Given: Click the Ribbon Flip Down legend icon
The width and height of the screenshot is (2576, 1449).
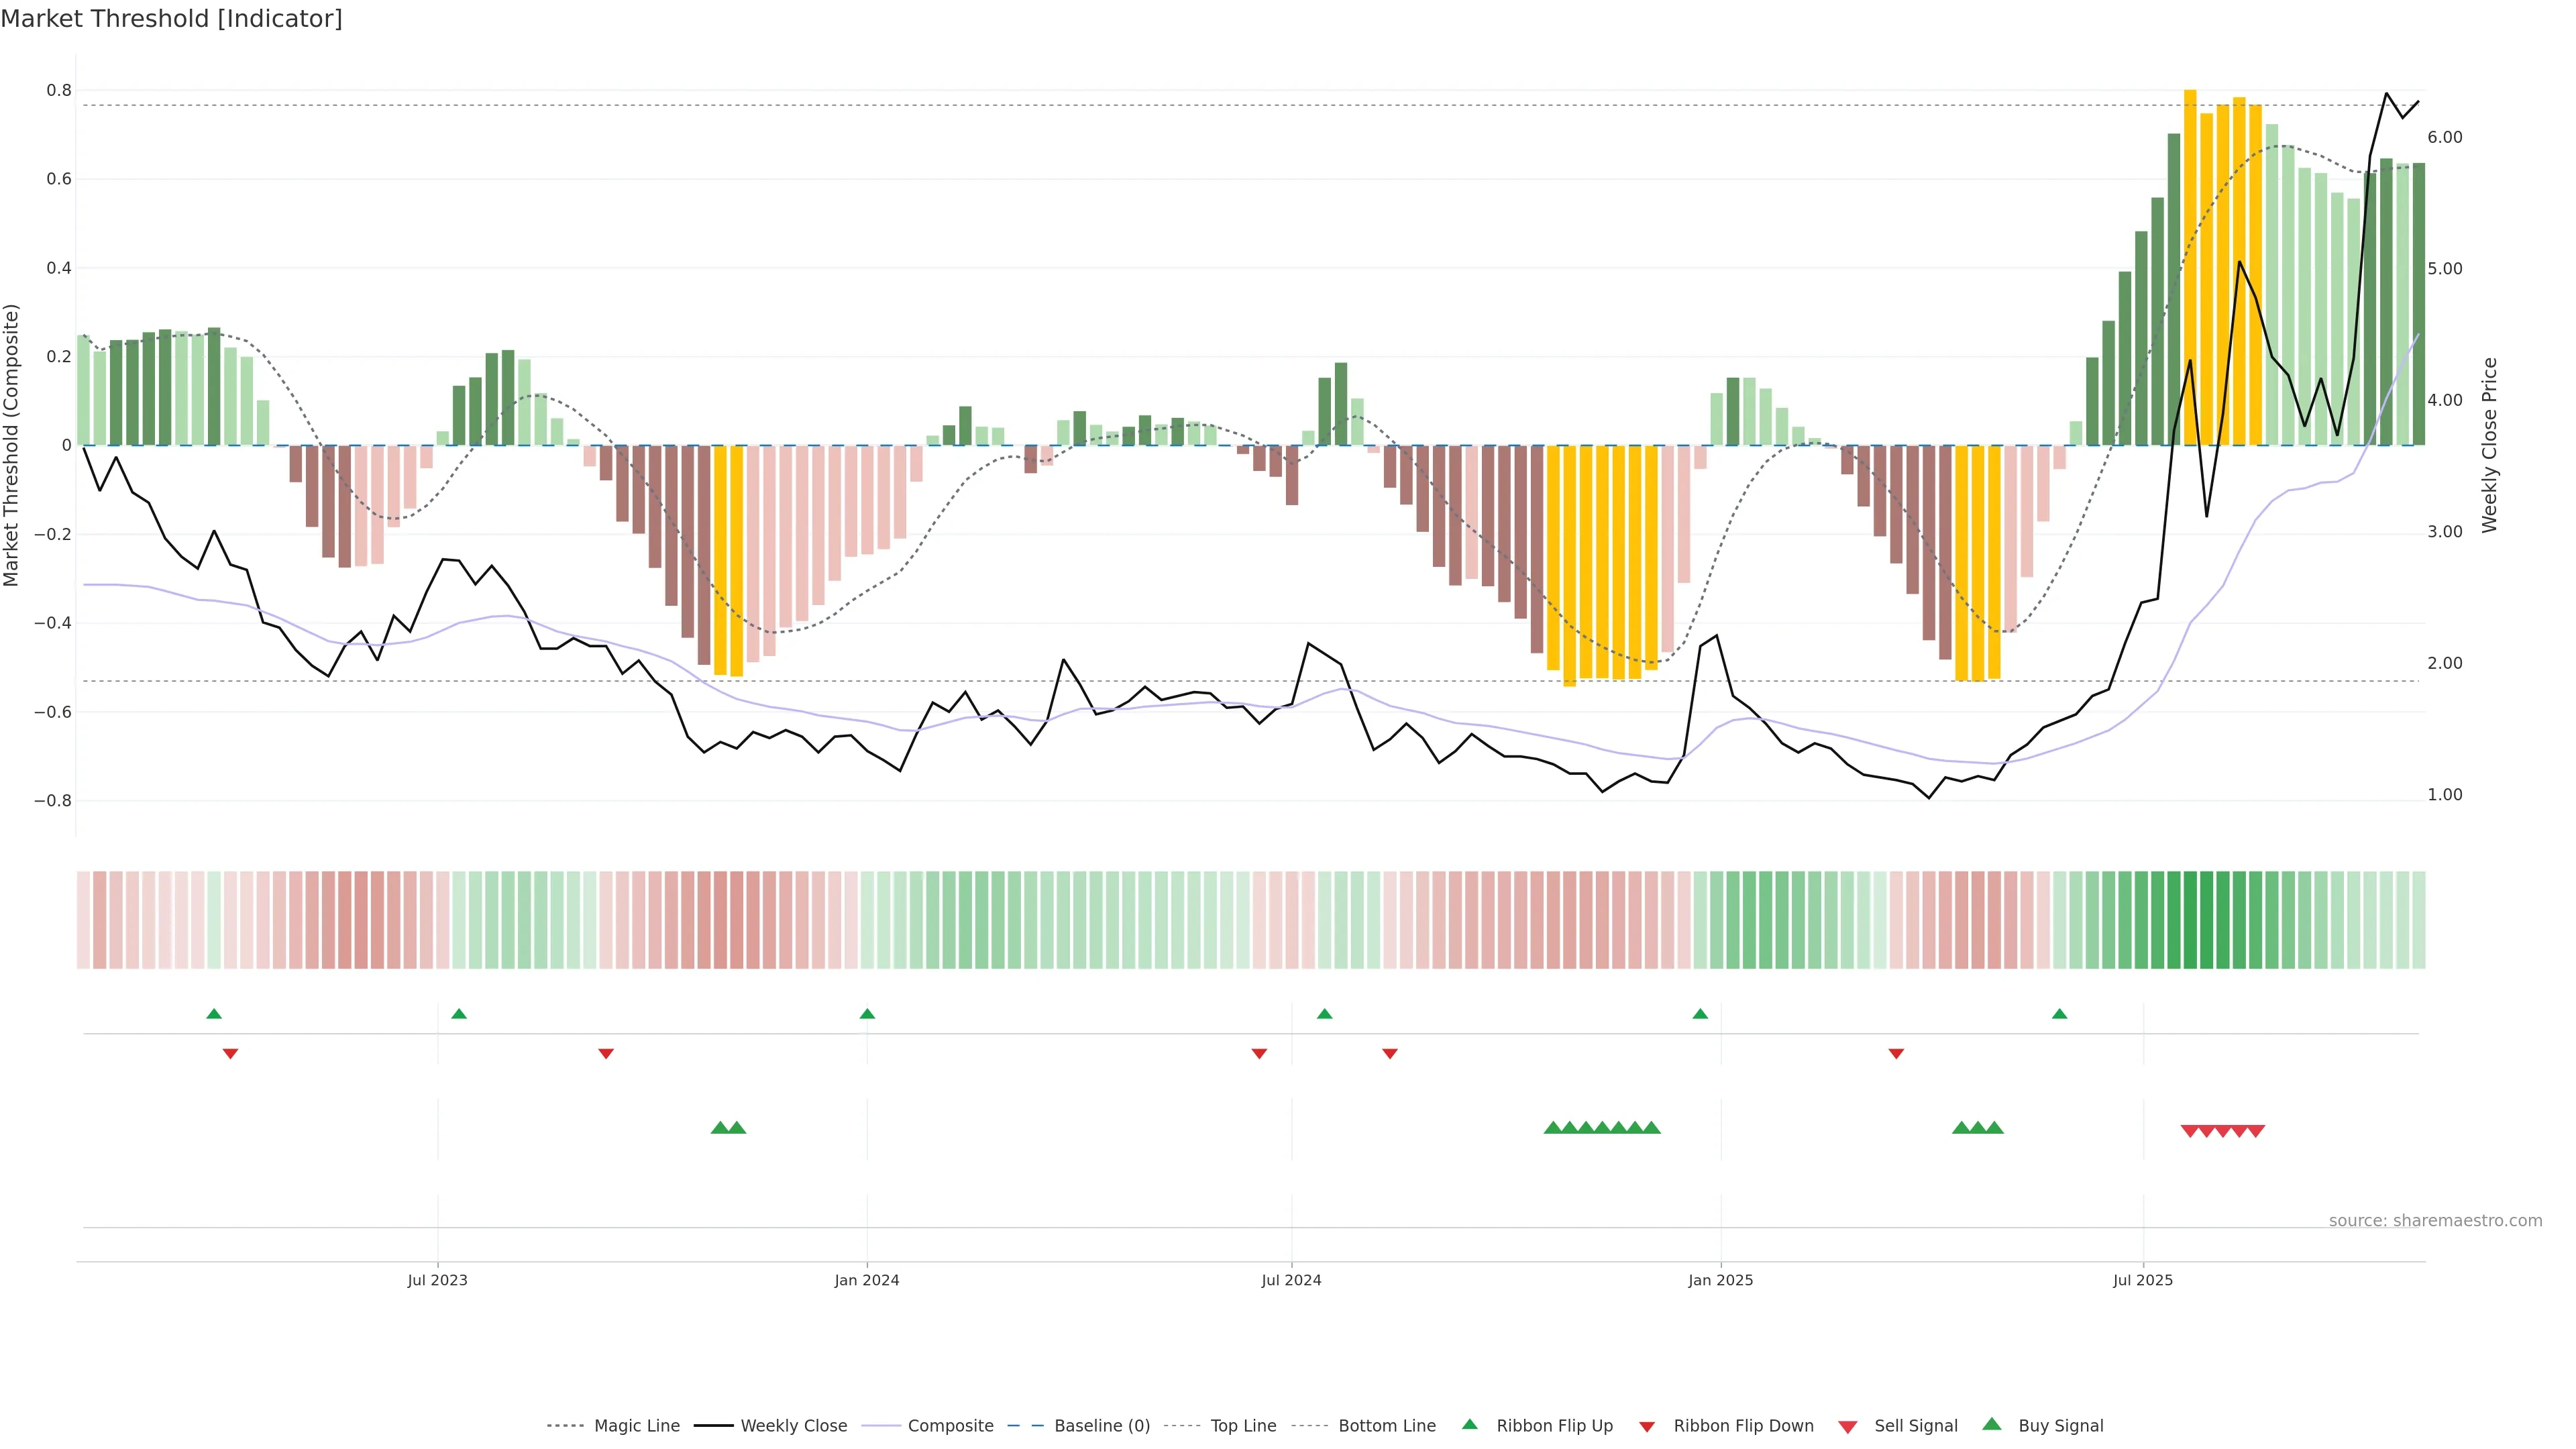Looking at the screenshot, I should coord(1647,1427).
